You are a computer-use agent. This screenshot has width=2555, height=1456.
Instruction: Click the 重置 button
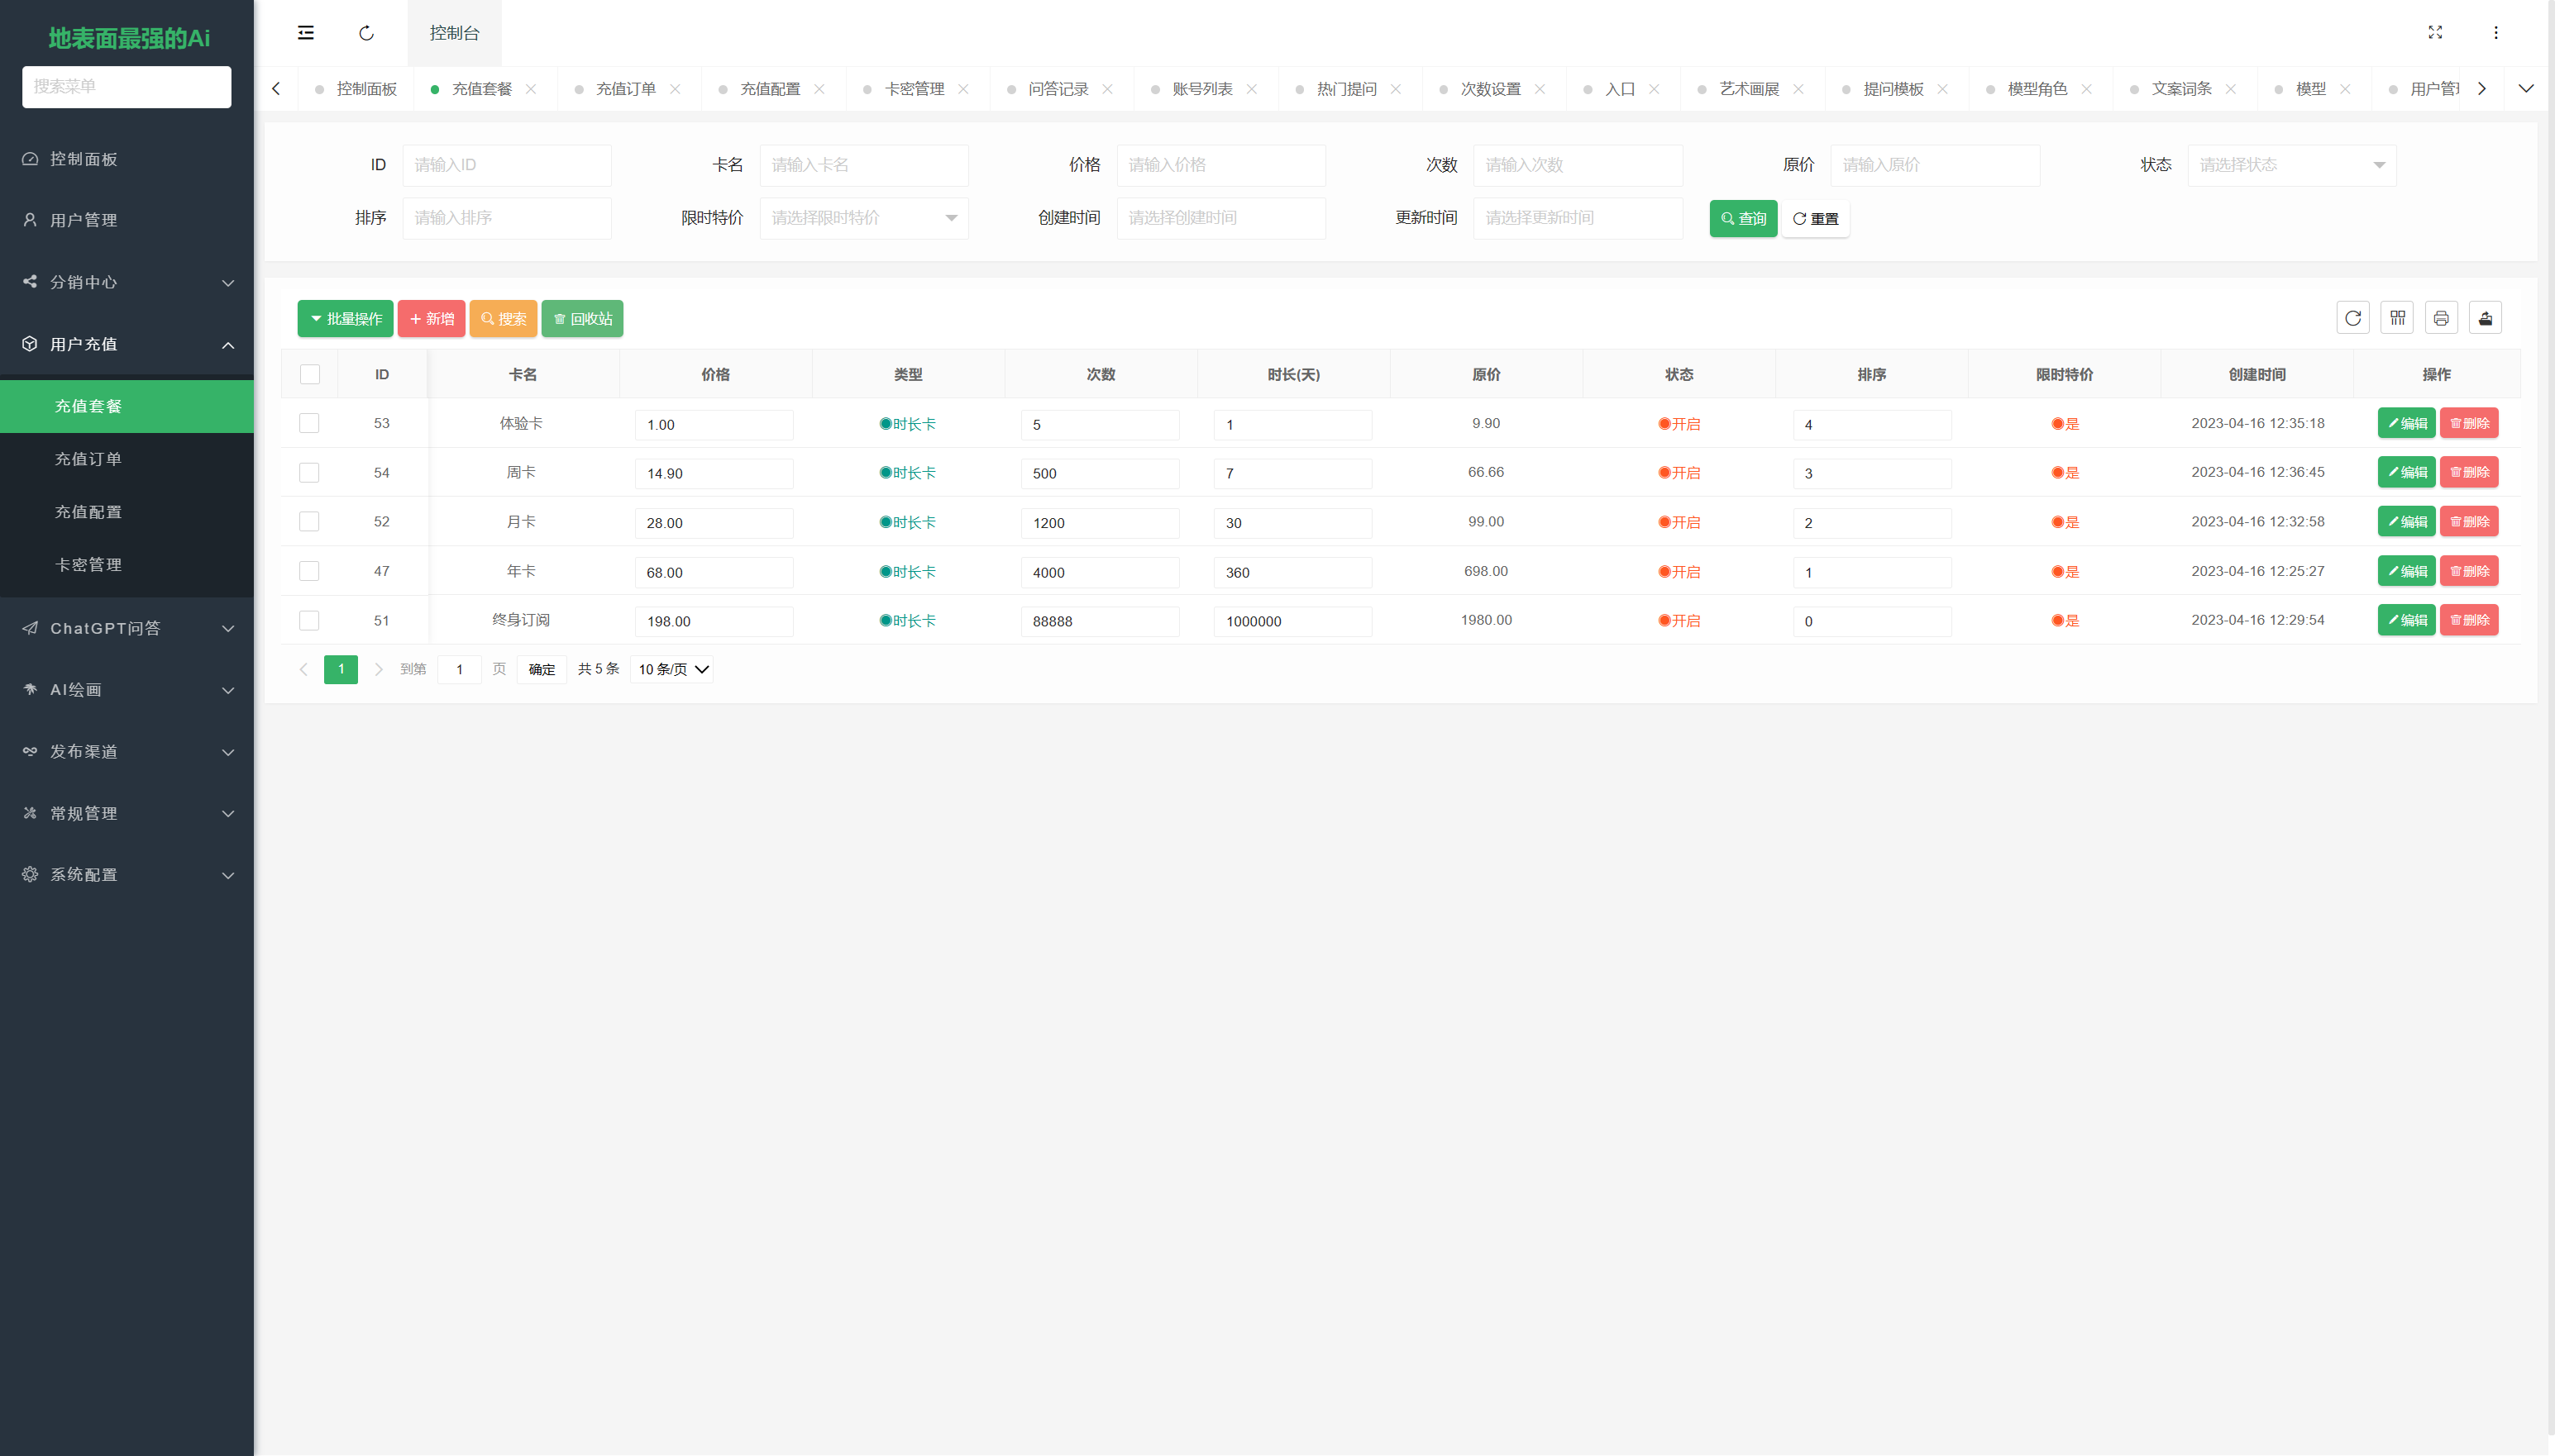[x=1815, y=218]
